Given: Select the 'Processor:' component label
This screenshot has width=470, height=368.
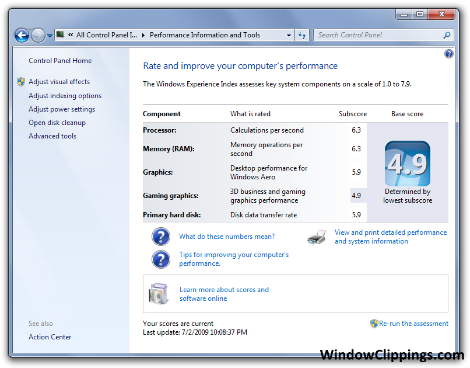Looking at the screenshot, I should [x=159, y=130].
